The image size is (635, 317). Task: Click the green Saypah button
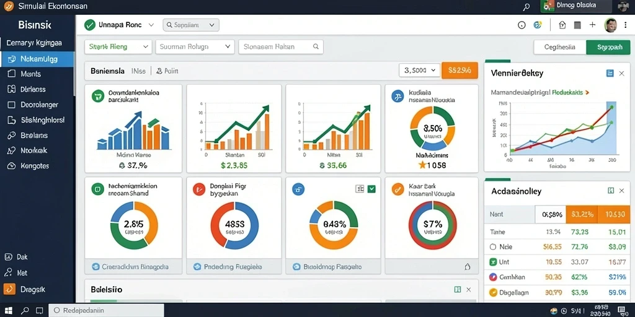[609, 47]
